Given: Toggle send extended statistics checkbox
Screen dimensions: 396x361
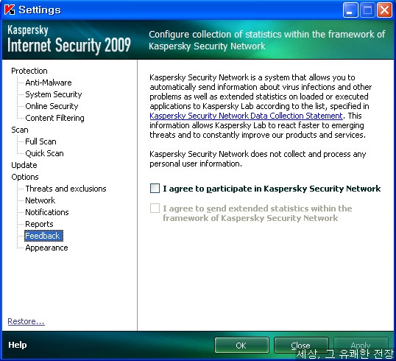Looking at the screenshot, I should coord(155,208).
